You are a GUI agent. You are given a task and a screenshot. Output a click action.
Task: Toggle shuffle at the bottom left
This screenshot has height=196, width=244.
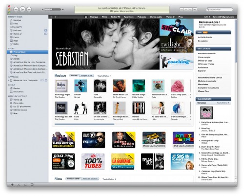19,185
